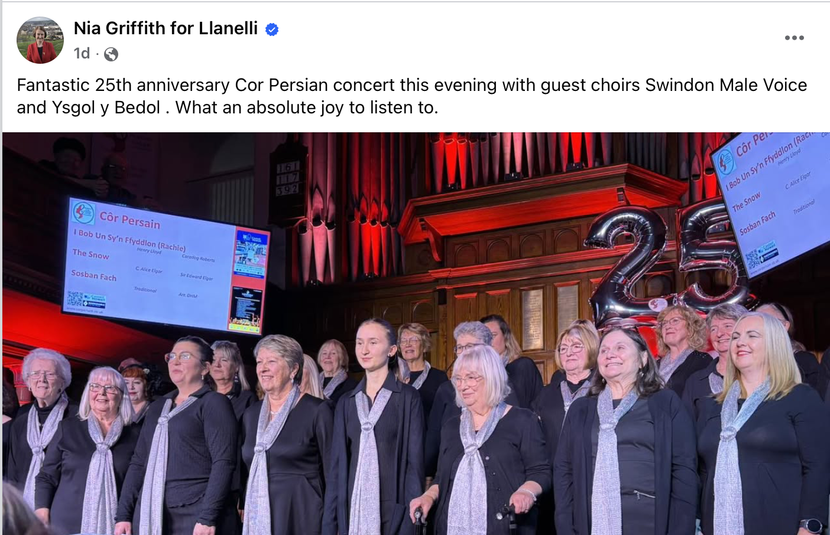Click the post caption about Cor Persian concert

pos(411,96)
